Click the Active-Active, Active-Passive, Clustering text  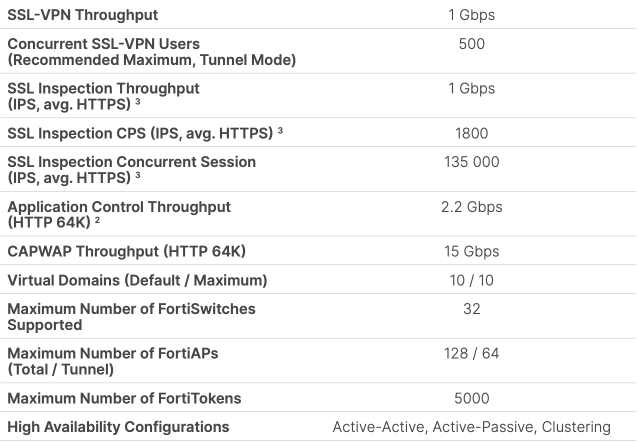coord(471,427)
